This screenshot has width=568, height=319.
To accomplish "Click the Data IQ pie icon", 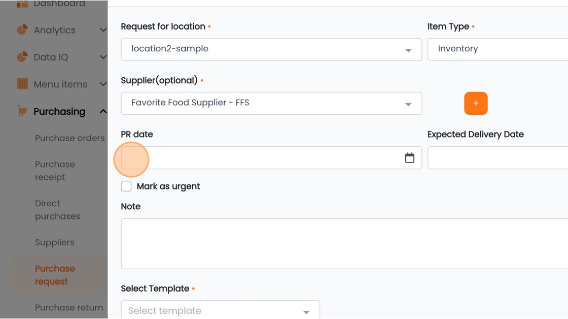I will click(x=22, y=57).
